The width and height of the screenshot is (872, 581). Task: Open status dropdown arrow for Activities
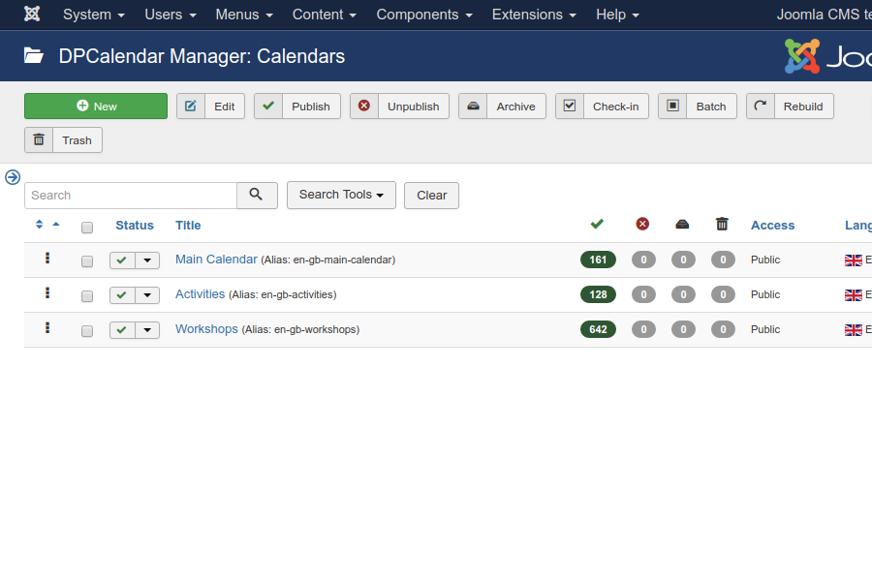pyautogui.click(x=147, y=295)
